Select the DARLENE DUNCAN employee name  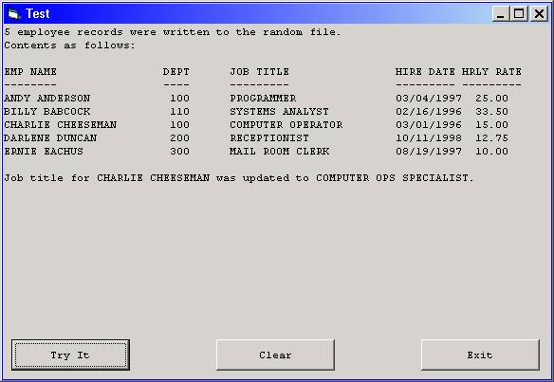point(50,138)
